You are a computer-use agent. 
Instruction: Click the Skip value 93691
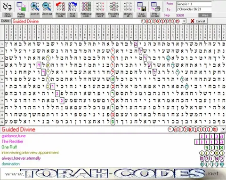[x=180, y=16]
